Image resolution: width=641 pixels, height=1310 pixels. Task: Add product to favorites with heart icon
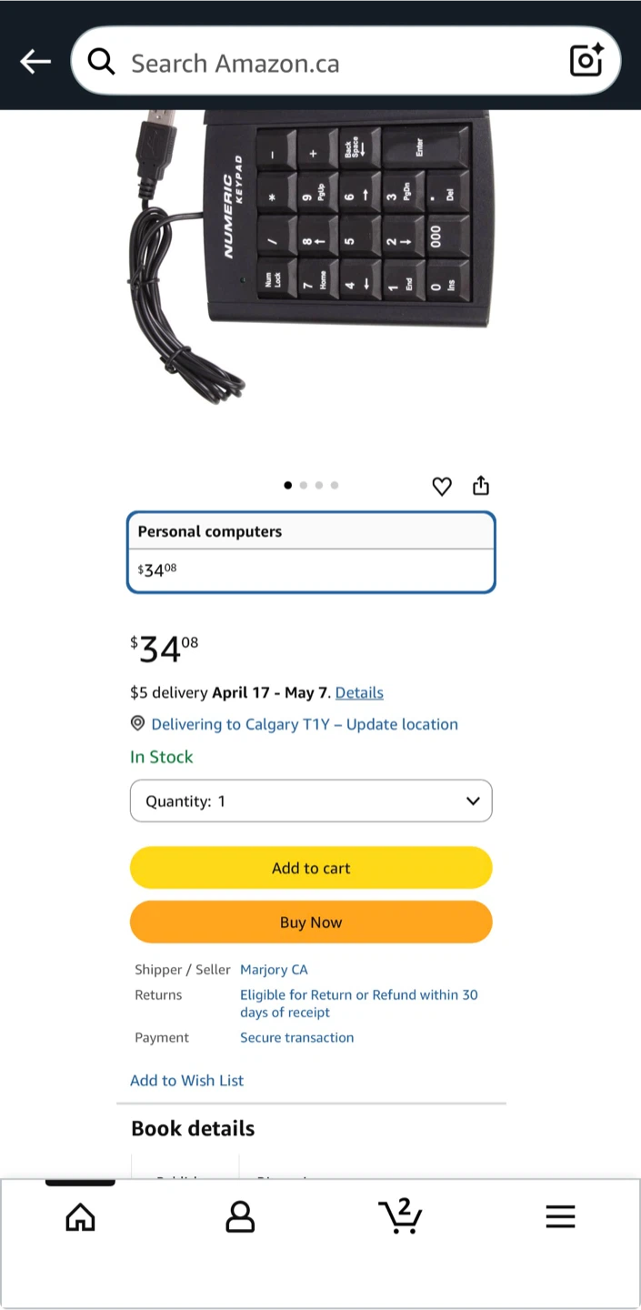click(x=442, y=487)
